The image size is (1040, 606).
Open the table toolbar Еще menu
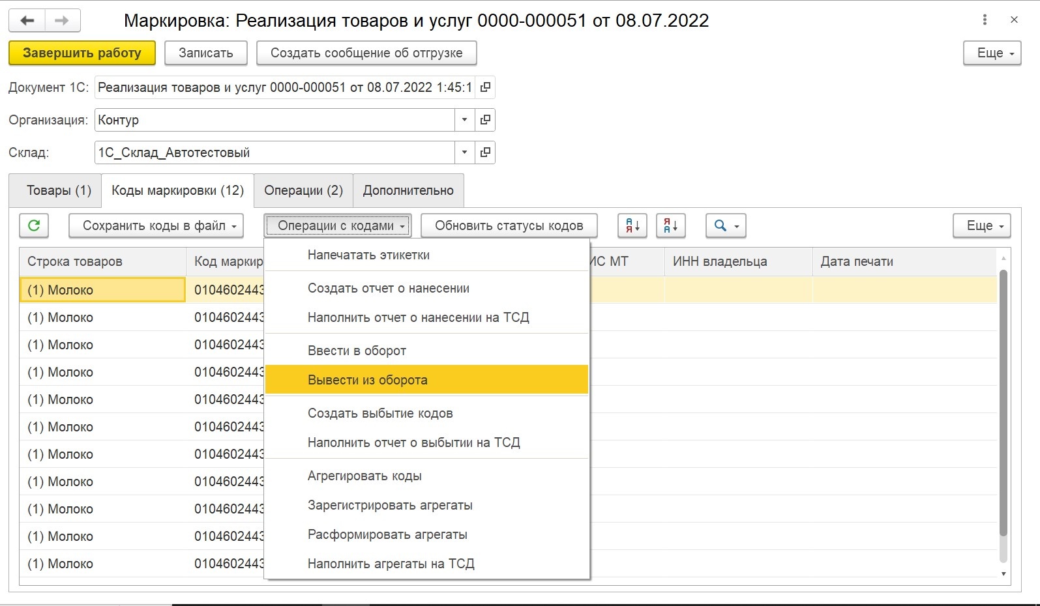point(982,225)
